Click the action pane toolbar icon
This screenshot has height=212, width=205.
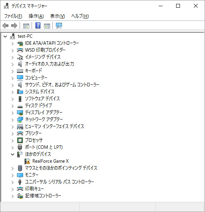pos(47,26)
